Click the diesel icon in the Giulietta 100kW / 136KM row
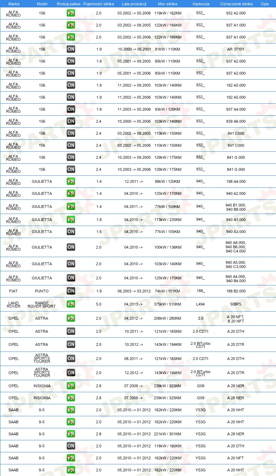Image resolution: width=276 pixels, height=476 pixels. pos(71,247)
